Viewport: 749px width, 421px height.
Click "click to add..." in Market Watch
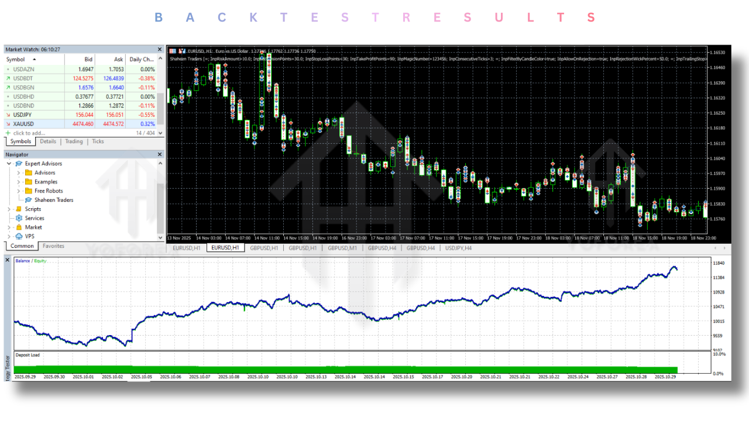coord(29,133)
